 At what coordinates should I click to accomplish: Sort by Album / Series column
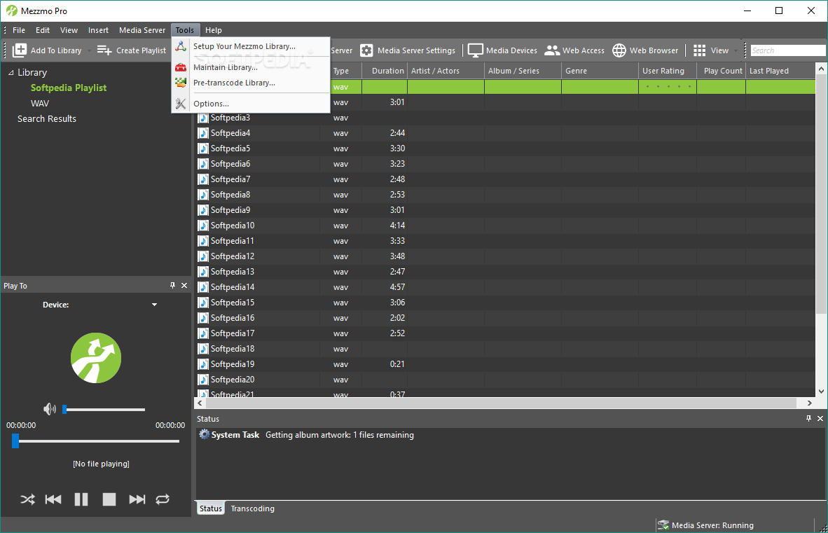pyautogui.click(x=523, y=71)
